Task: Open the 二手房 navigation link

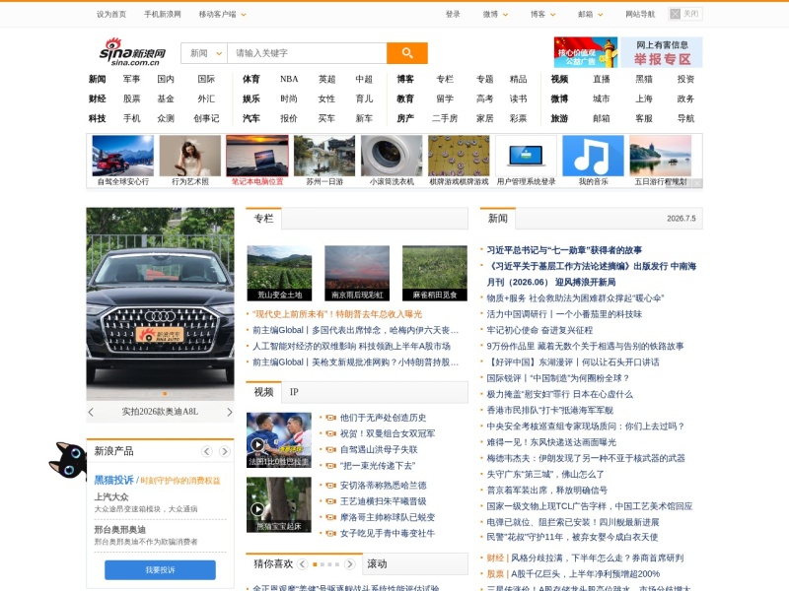Action: (x=445, y=118)
